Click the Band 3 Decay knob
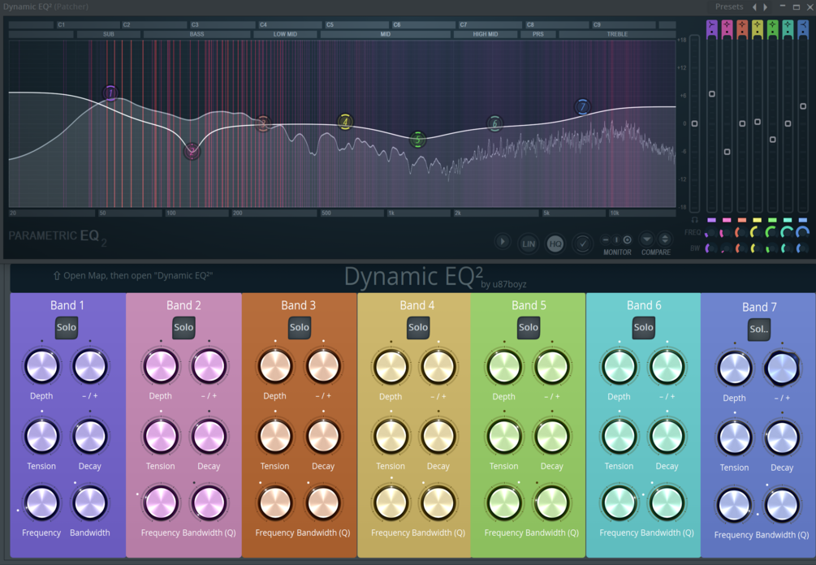Viewport: 816px width, 565px height. (x=323, y=437)
